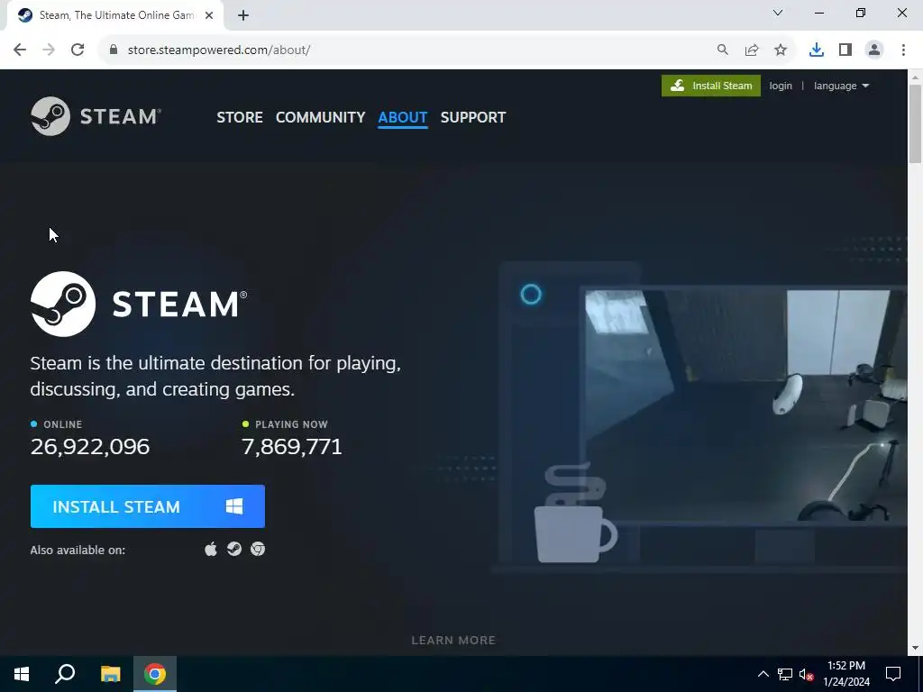Open the Chrome profile avatar
Screen dimensions: 923x692
(x=874, y=50)
